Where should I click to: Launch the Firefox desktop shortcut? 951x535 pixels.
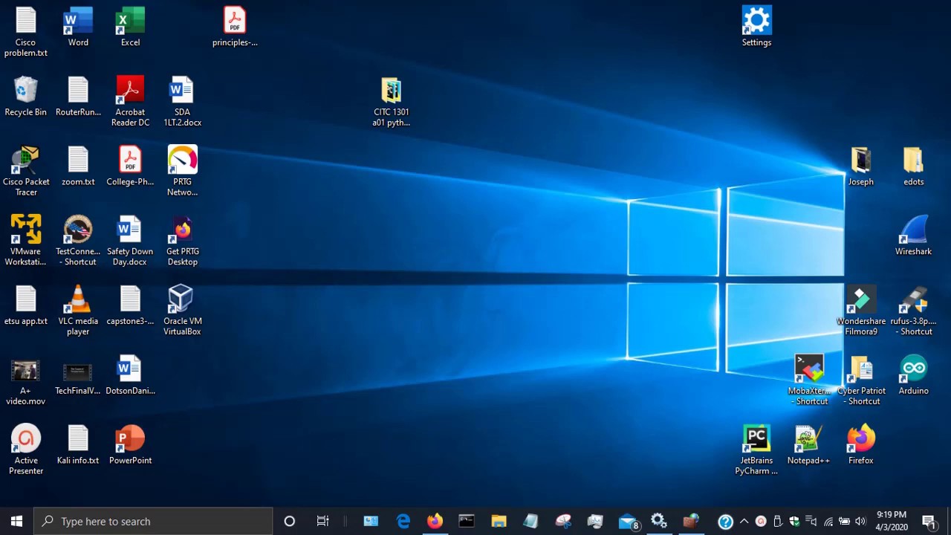[861, 446]
